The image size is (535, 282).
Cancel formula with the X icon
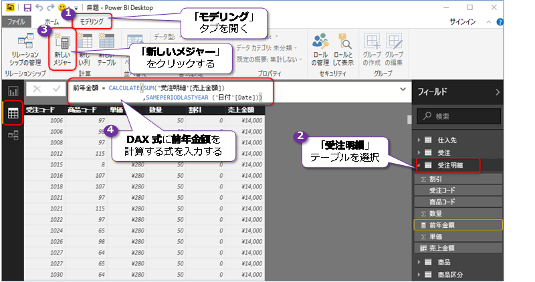tap(37, 90)
